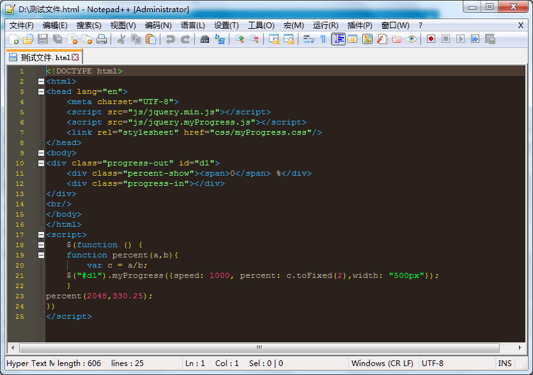The height and width of the screenshot is (375, 533).
Task: Open the 宏(M) menu
Action: click(294, 26)
